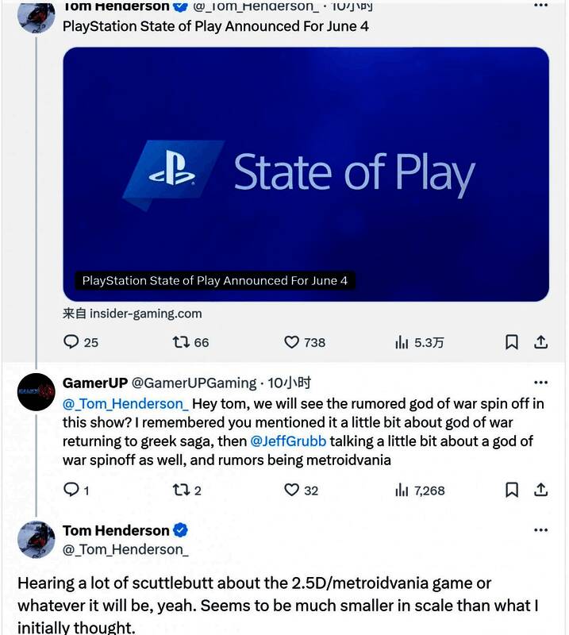The height and width of the screenshot is (635, 569).
Task: Open the @JeffGrubb mention link
Action: click(288, 441)
